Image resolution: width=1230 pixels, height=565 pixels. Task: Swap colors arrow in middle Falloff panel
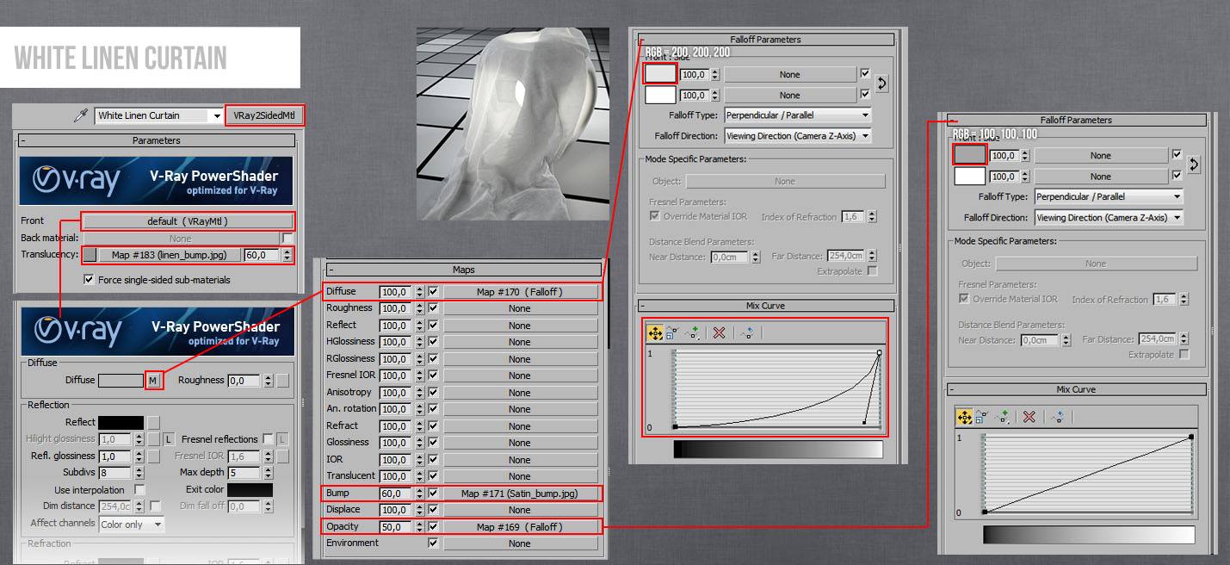click(881, 84)
